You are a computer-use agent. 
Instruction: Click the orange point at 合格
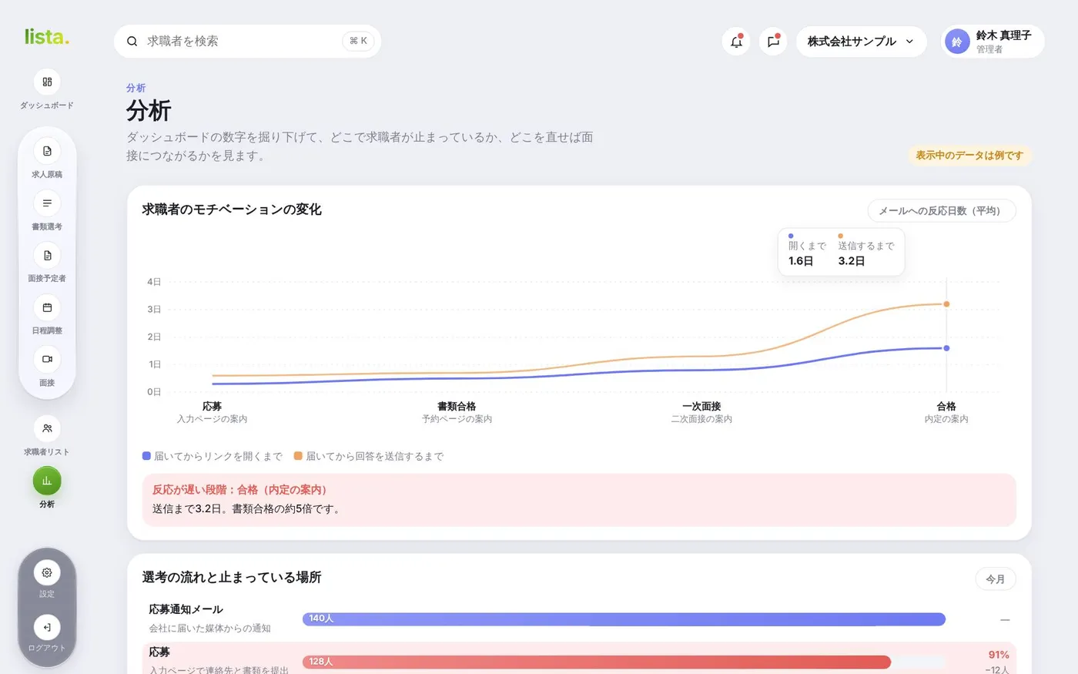(946, 304)
